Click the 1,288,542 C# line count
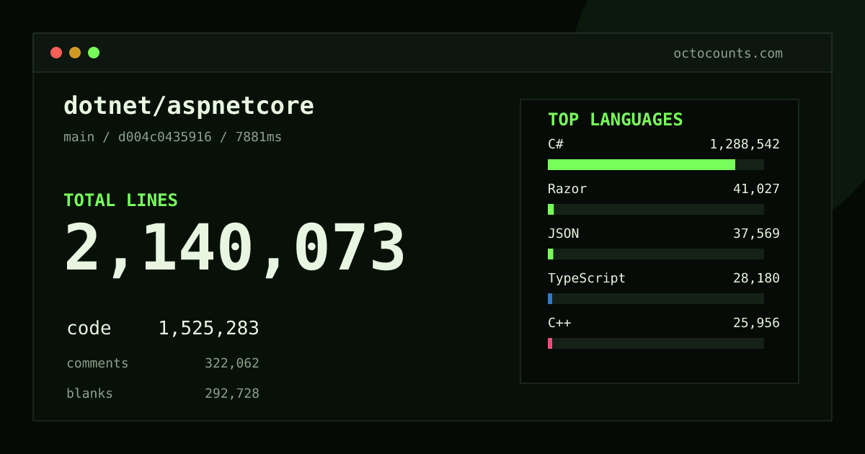 click(x=745, y=144)
